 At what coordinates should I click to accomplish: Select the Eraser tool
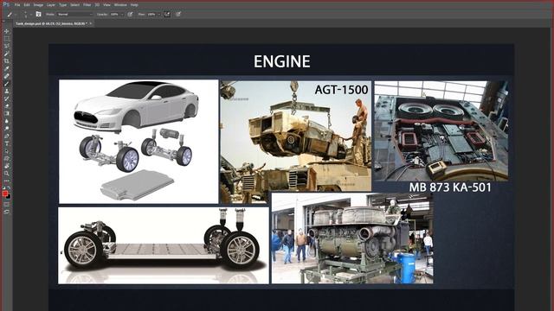6,105
